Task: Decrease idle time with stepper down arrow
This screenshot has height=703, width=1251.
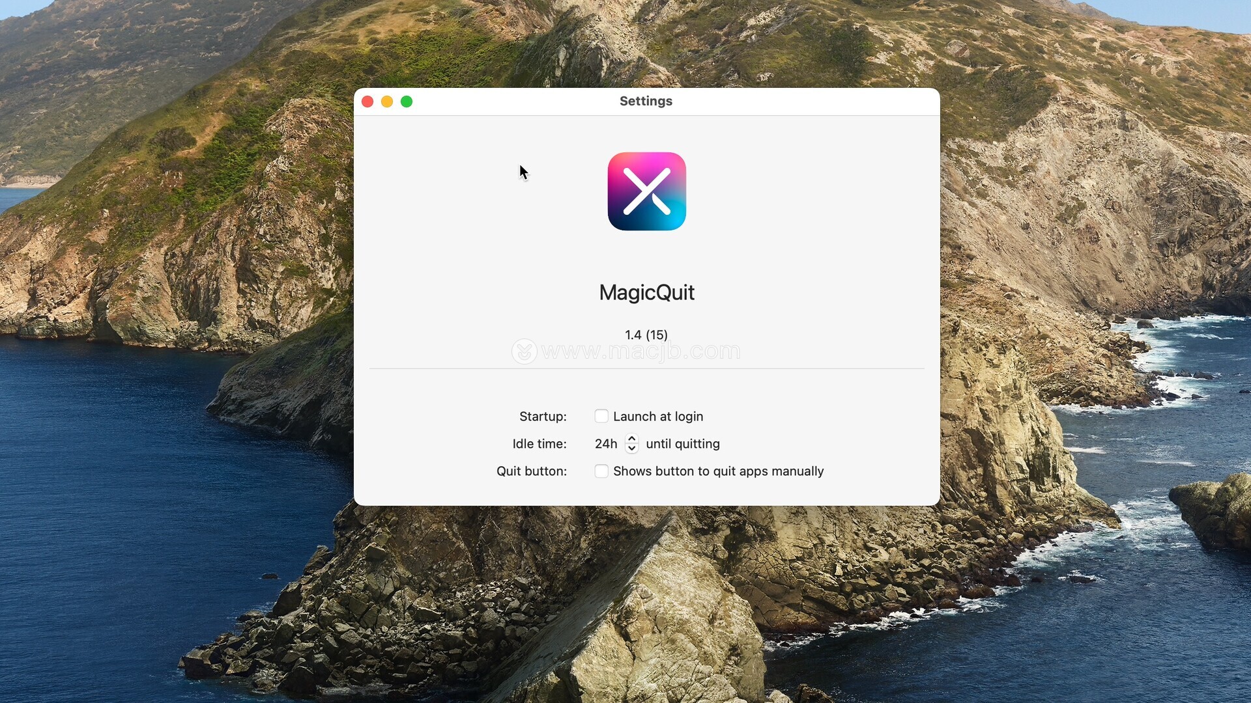Action: (631, 448)
